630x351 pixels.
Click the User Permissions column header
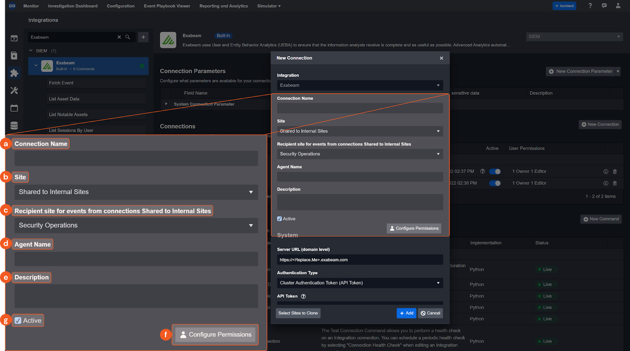(x=526, y=149)
